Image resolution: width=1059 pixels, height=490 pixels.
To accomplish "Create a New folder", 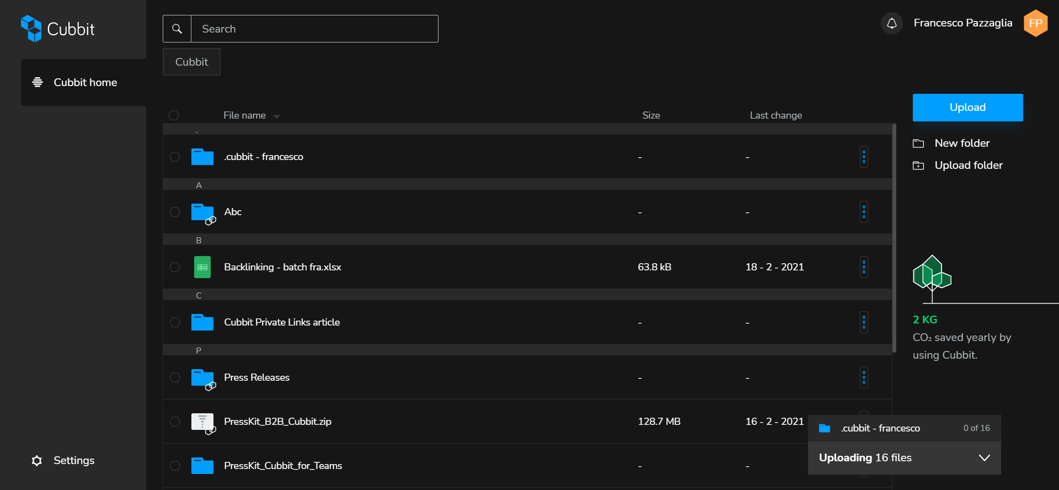I will point(961,143).
